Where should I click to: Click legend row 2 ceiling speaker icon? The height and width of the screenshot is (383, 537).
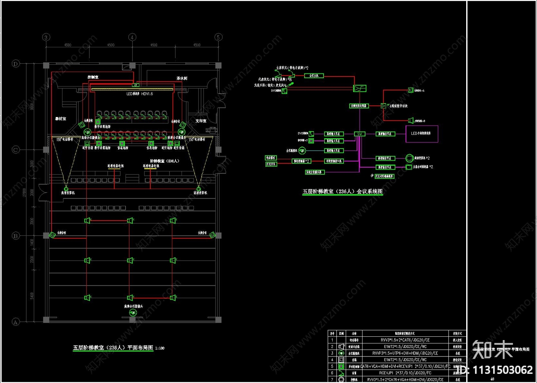[341, 346]
